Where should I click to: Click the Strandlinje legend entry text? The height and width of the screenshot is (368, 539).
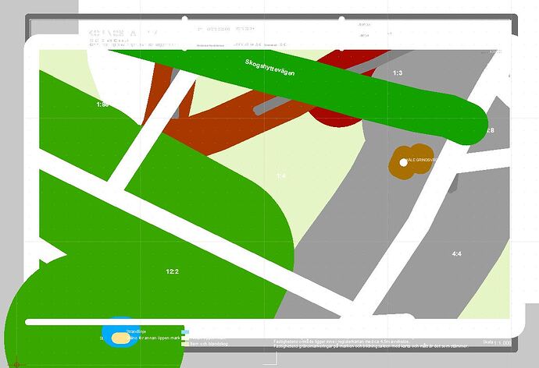136,331
